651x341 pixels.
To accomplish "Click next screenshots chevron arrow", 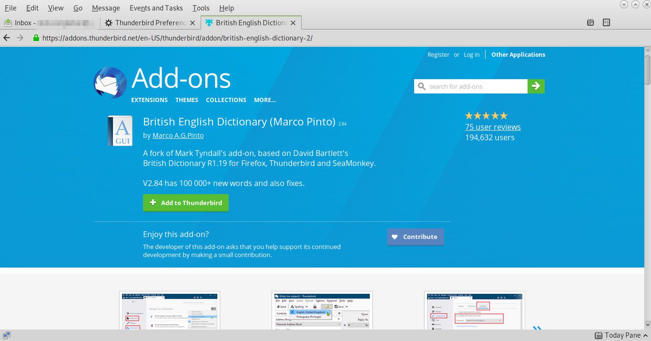I will pos(537,329).
